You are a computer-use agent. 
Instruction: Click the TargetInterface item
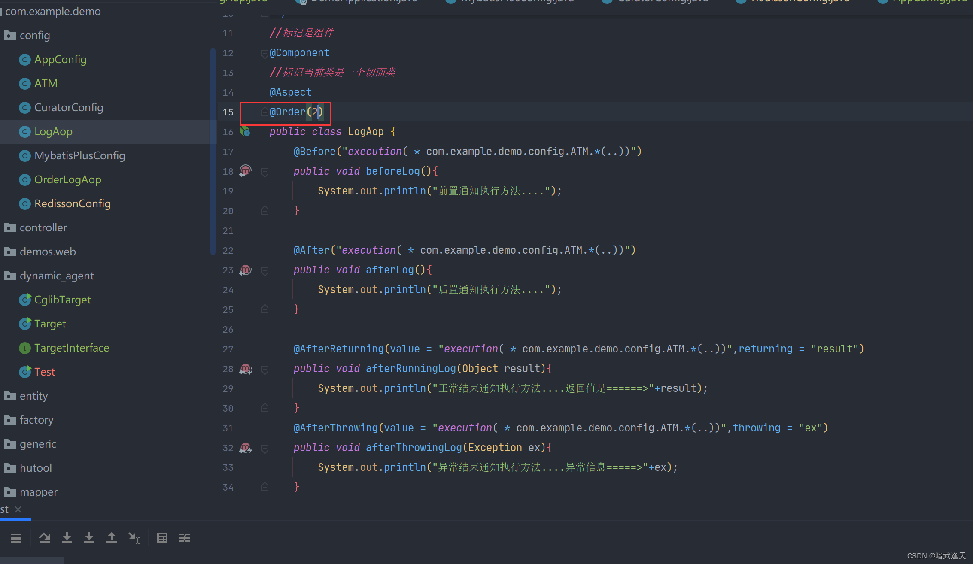click(x=73, y=348)
